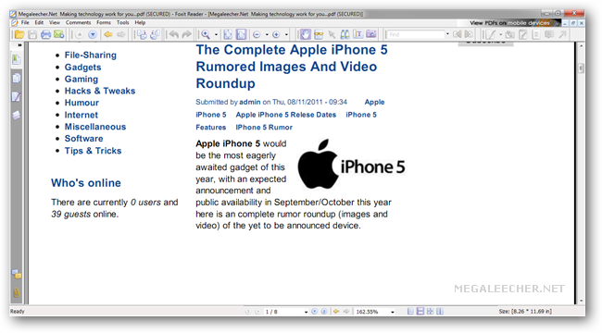Click the Undo arrow in toolbar
The height and width of the screenshot is (333, 602).
174,34
